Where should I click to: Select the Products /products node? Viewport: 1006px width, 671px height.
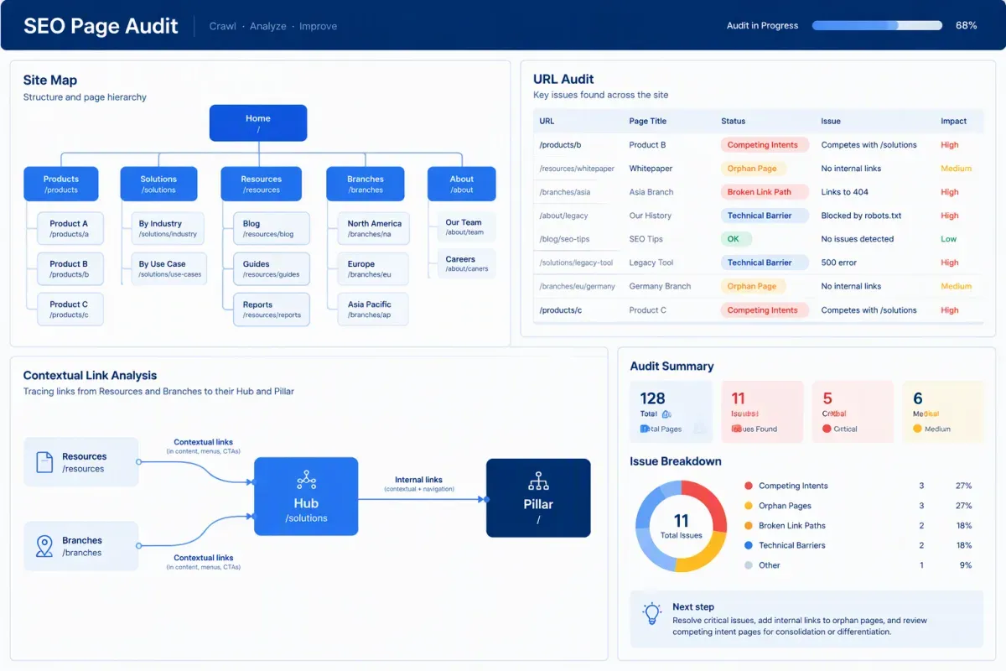[x=61, y=184]
